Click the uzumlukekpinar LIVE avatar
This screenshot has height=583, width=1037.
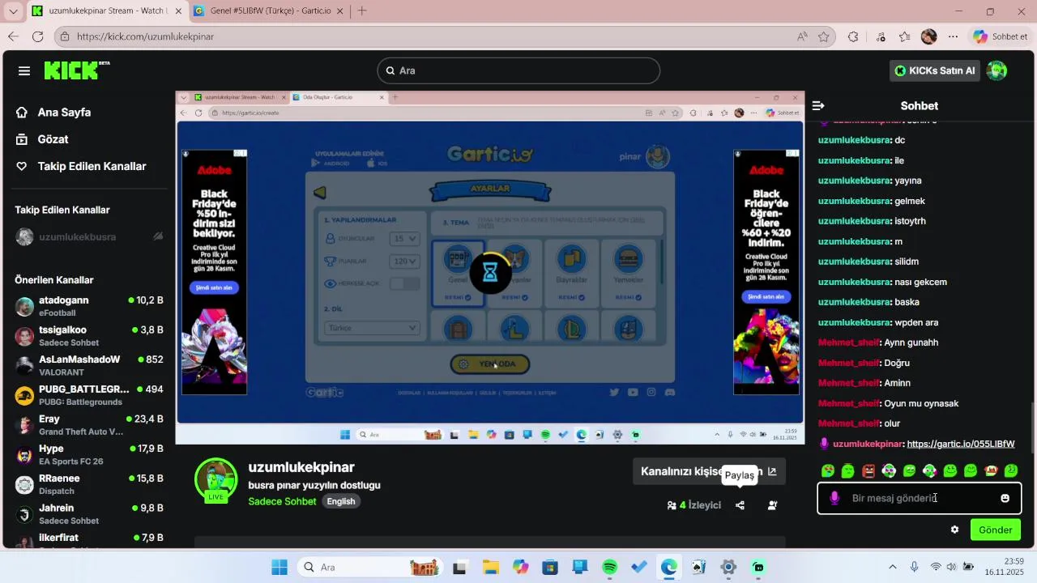pos(216,479)
